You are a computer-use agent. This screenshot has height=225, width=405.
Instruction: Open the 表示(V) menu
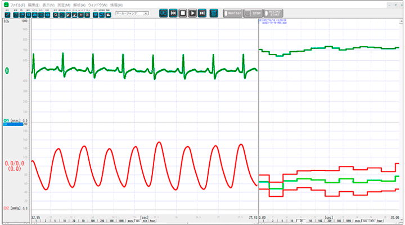(x=48, y=5)
